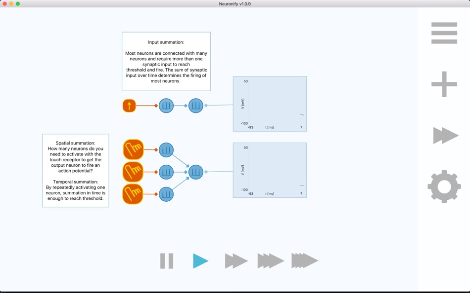470x293 pixels.
Task: Open the add-item plus menu
Action: click(x=444, y=84)
